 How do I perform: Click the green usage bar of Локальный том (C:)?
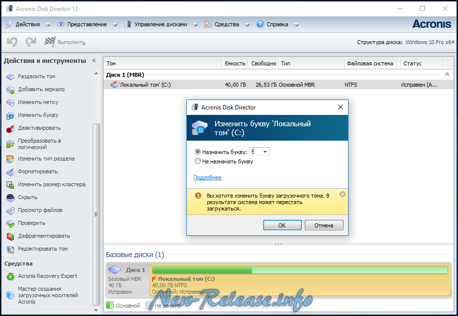pyautogui.click(x=300, y=270)
